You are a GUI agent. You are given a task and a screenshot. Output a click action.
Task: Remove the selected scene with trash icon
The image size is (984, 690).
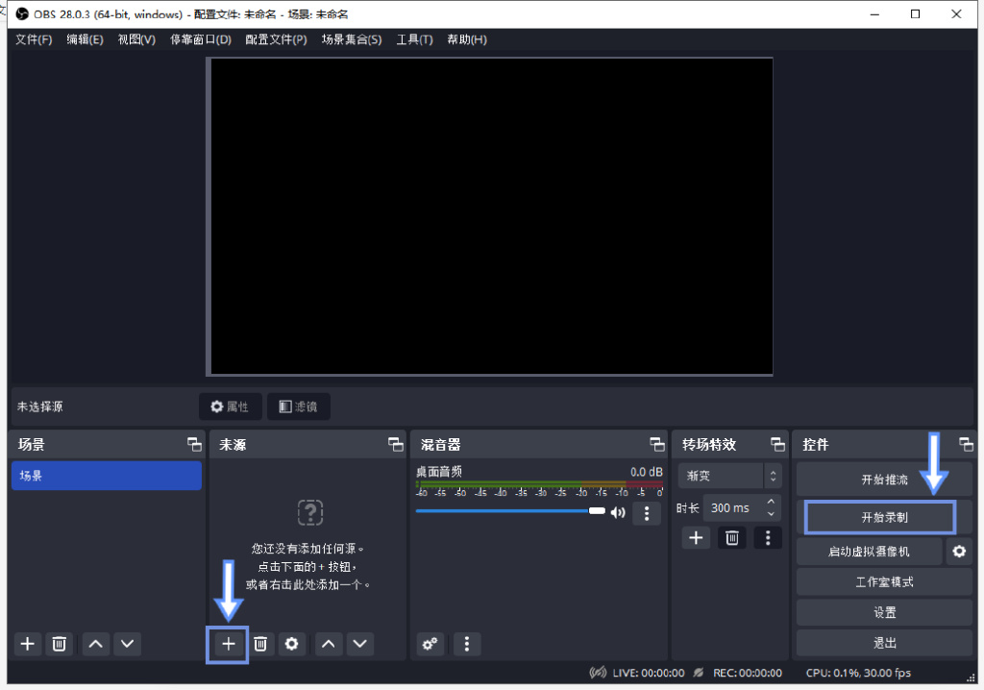pos(59,644)
